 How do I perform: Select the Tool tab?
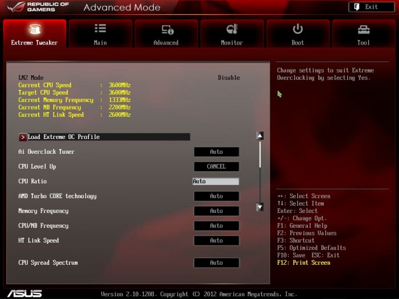pos(364,33)
